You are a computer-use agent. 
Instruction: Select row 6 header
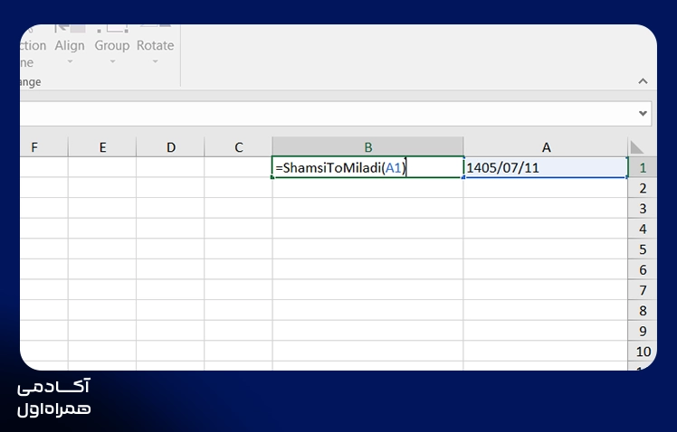click(643, 270)
